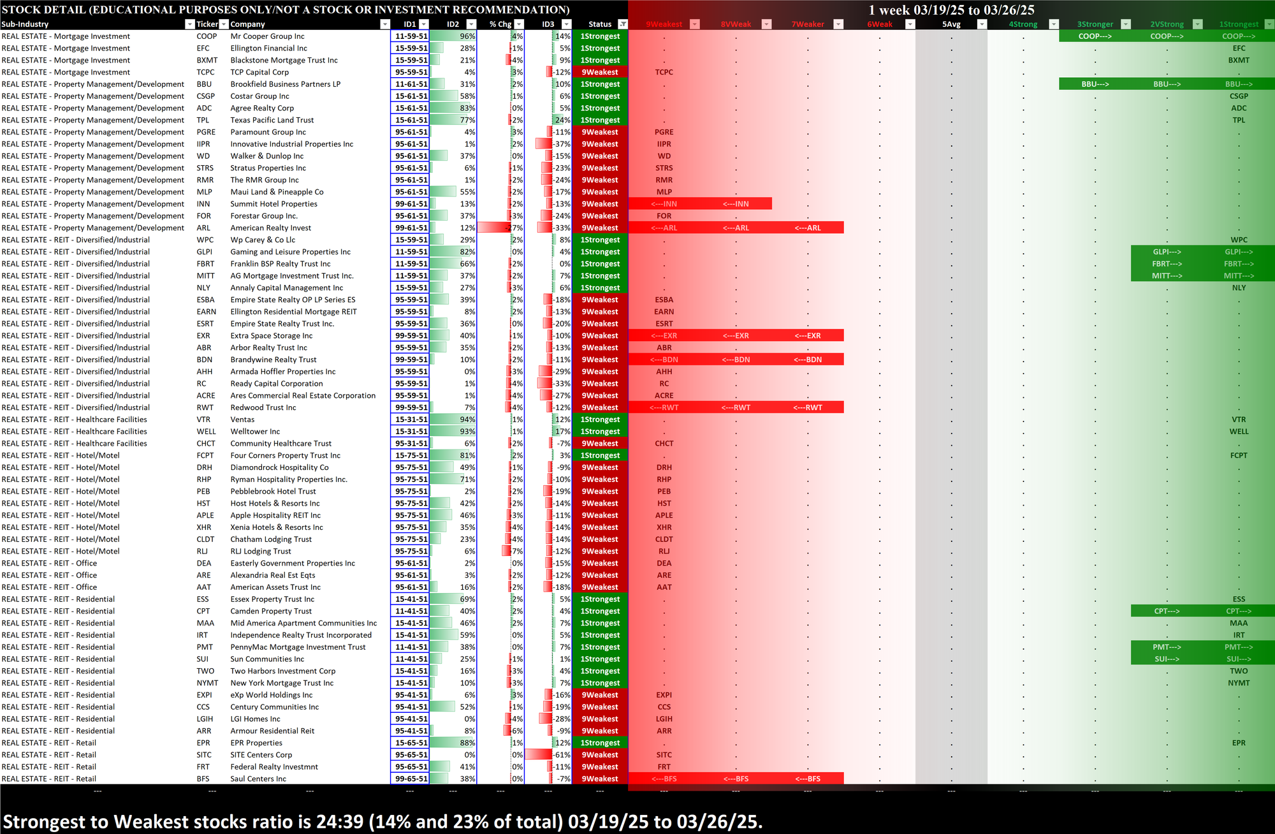Click the 1Strongest status cell for COOP

[x=599, y=36]
